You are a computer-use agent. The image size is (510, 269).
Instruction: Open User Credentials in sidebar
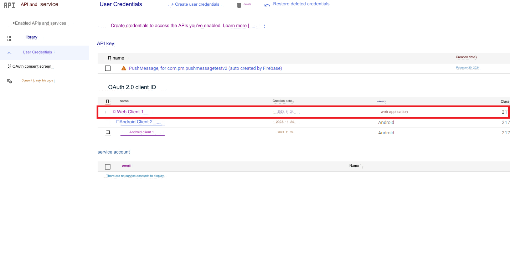(37, 52)
